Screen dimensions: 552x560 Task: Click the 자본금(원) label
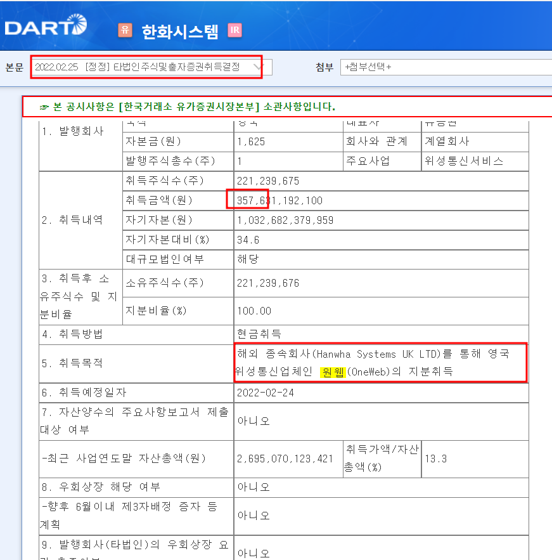pyautogui.click(x=153, y=142)
